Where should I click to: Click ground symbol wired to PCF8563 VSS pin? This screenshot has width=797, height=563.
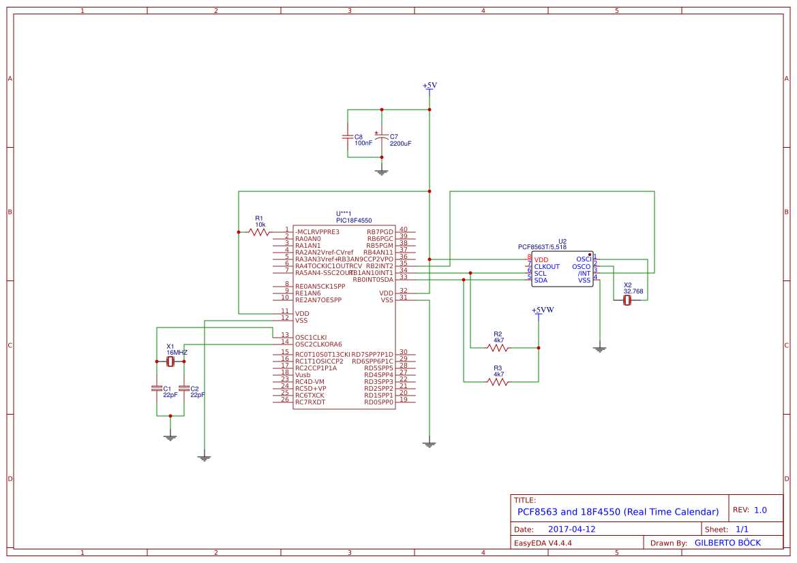pyautogui.click(x=600, y=349)
